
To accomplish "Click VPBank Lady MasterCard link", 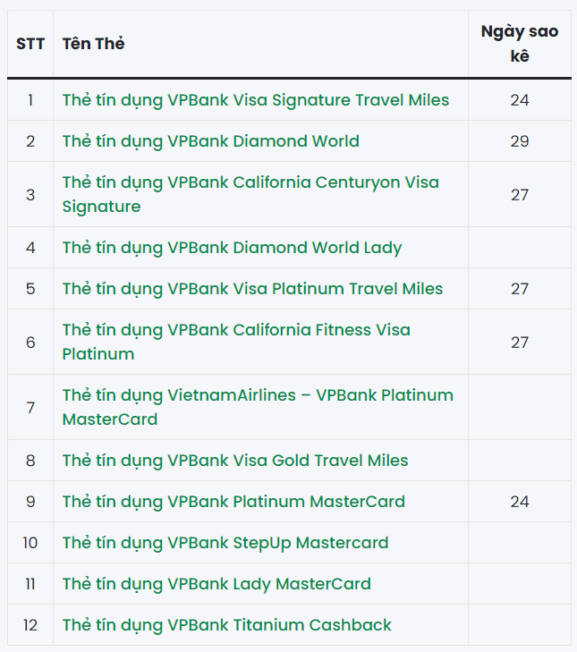I will 216,584.
